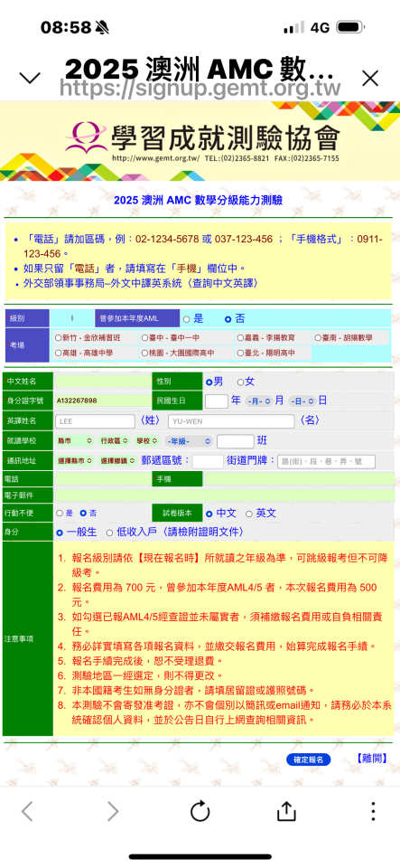Viewport: 400px width, 868px height.
Task: Go back with the browser back arrow
Action: point(26,812)
